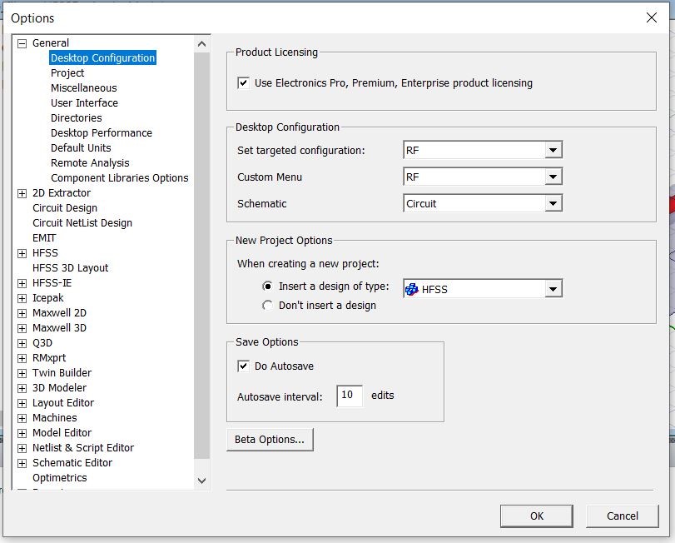Confirm with the OK button
This screenshot has height=543, width=675.
[536, 516]
